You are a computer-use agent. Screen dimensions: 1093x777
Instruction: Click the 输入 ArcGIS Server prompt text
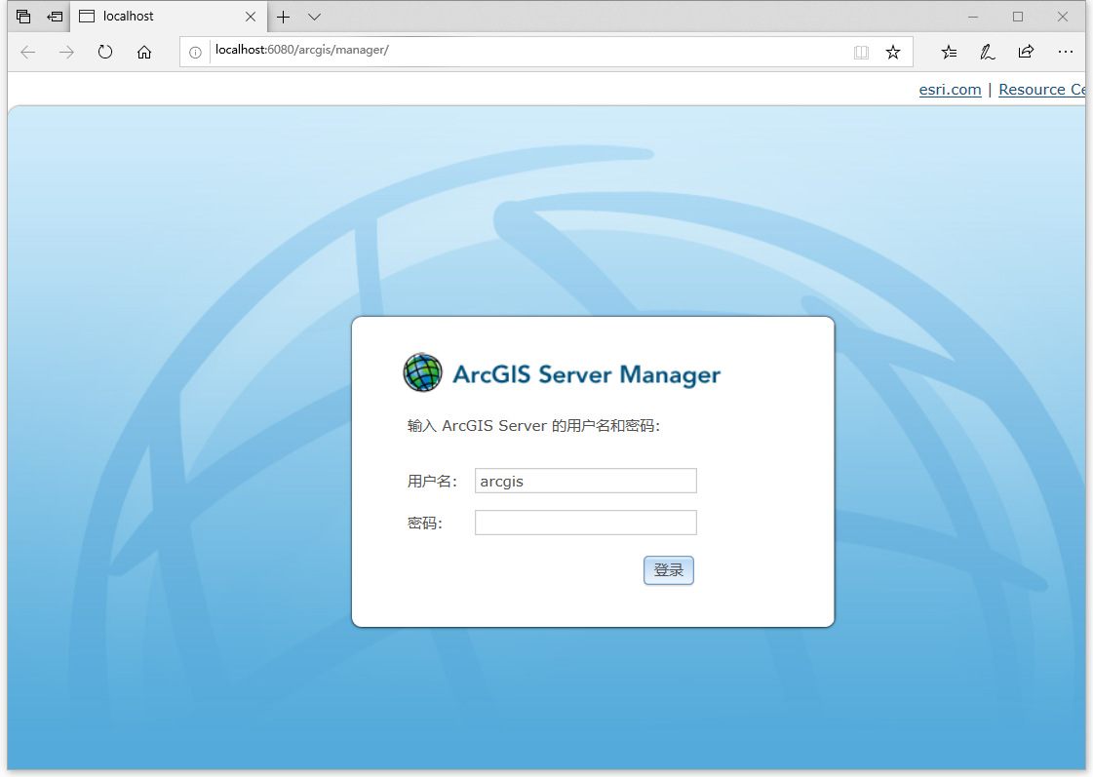click(x=533, y=426)
